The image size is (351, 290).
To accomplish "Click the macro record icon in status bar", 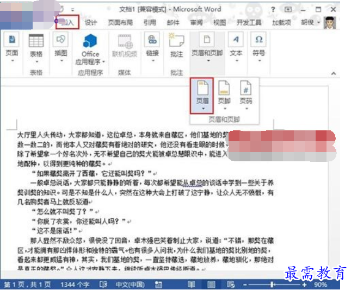I will point(158,285).
